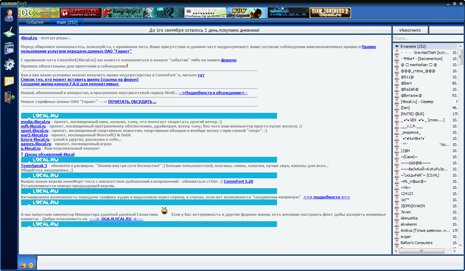This screenshot has width=465, height=271.
Task: Click the yellow bulletin board sidebar icon
Action: point(9,81)
